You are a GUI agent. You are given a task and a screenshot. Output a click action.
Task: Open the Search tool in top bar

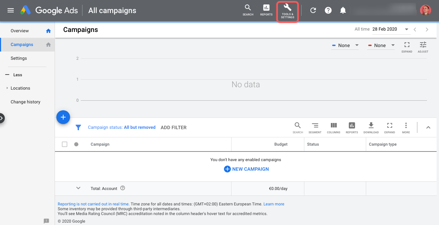tap(248, 10)
